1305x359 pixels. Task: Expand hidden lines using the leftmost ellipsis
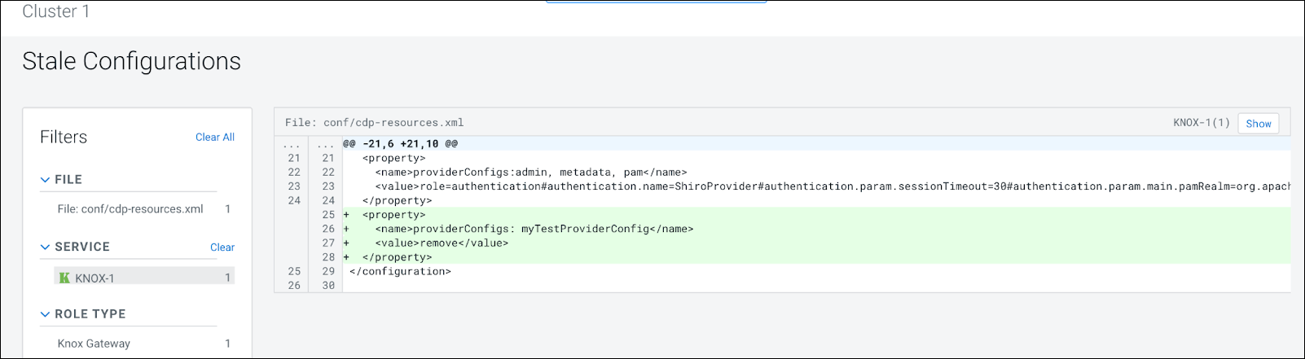(x=292, y=144)
